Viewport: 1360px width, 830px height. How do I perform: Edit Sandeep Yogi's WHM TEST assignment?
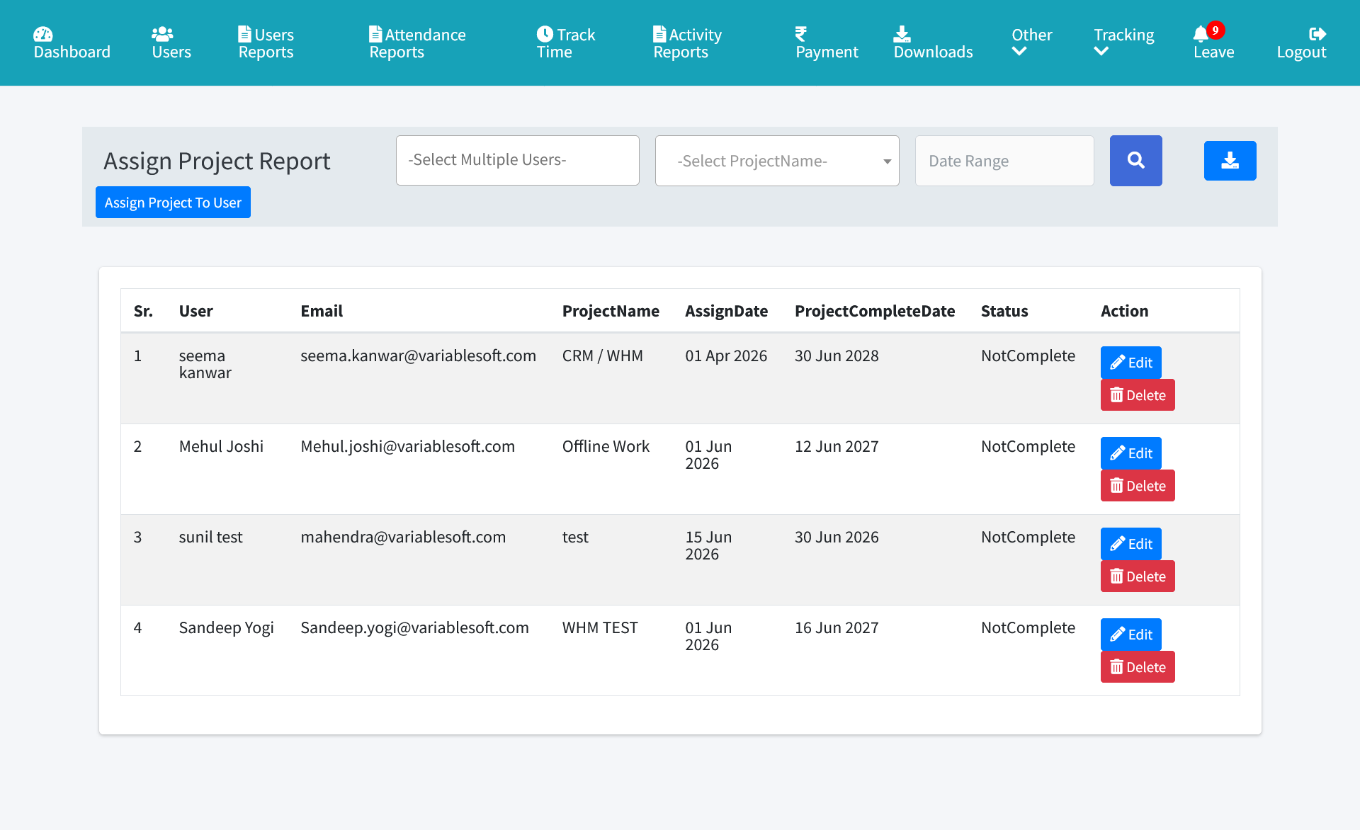tap(1131, 635)
